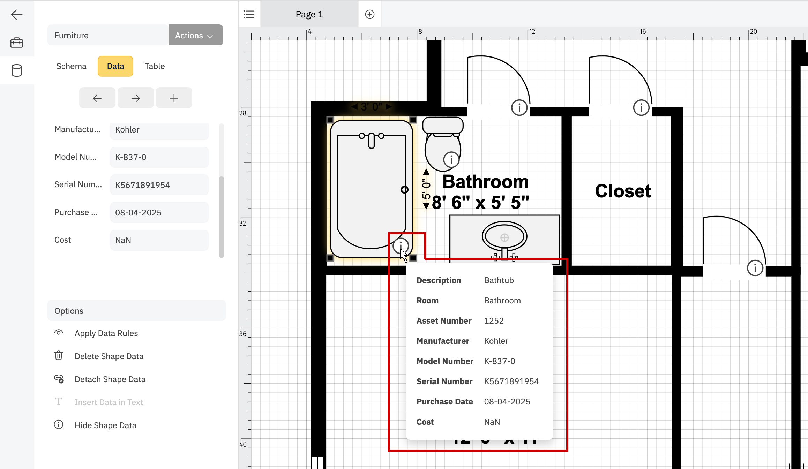Click the info icon on the toilet shape
This screenshot has width=808, height=469.
(450, 159)
